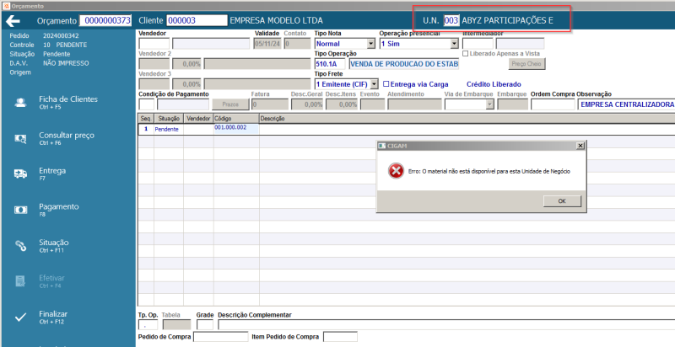Click the Descrição Complementar field
675x347 pixels.
[446, 324]
